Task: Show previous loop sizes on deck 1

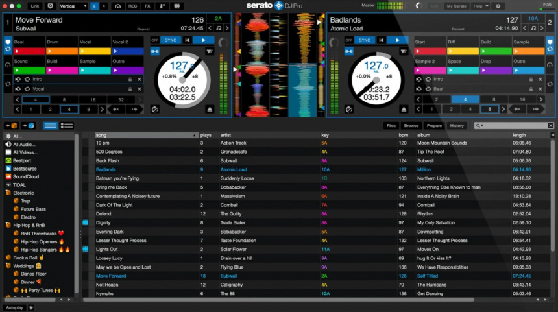Action: (17, 100)
